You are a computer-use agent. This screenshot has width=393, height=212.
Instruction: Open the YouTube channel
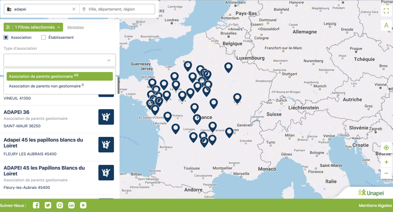pos(83,205)
